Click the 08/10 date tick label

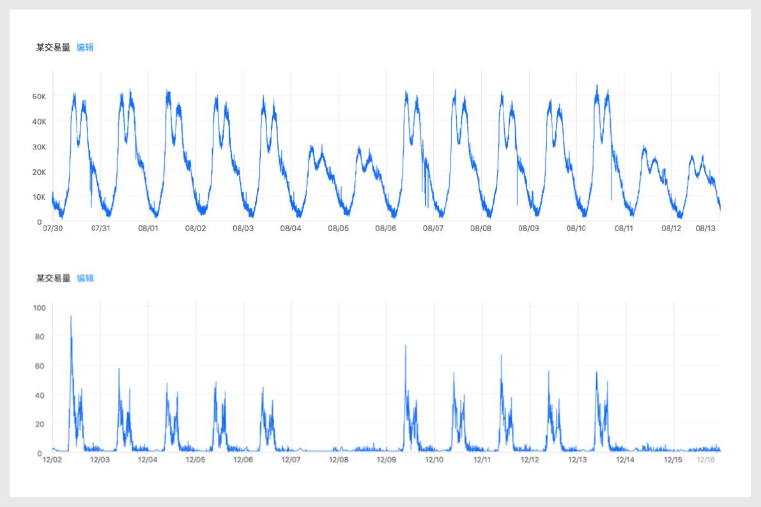[x=576, y=229]
